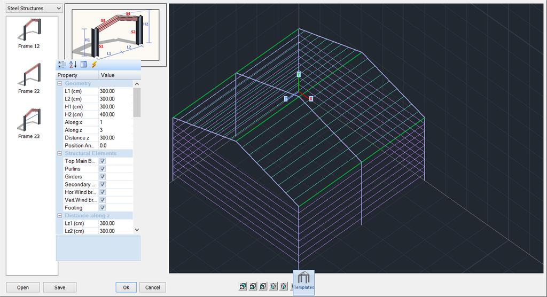Select the H2 (cm) property label
The image size is (547, 297).
point(74,114)
